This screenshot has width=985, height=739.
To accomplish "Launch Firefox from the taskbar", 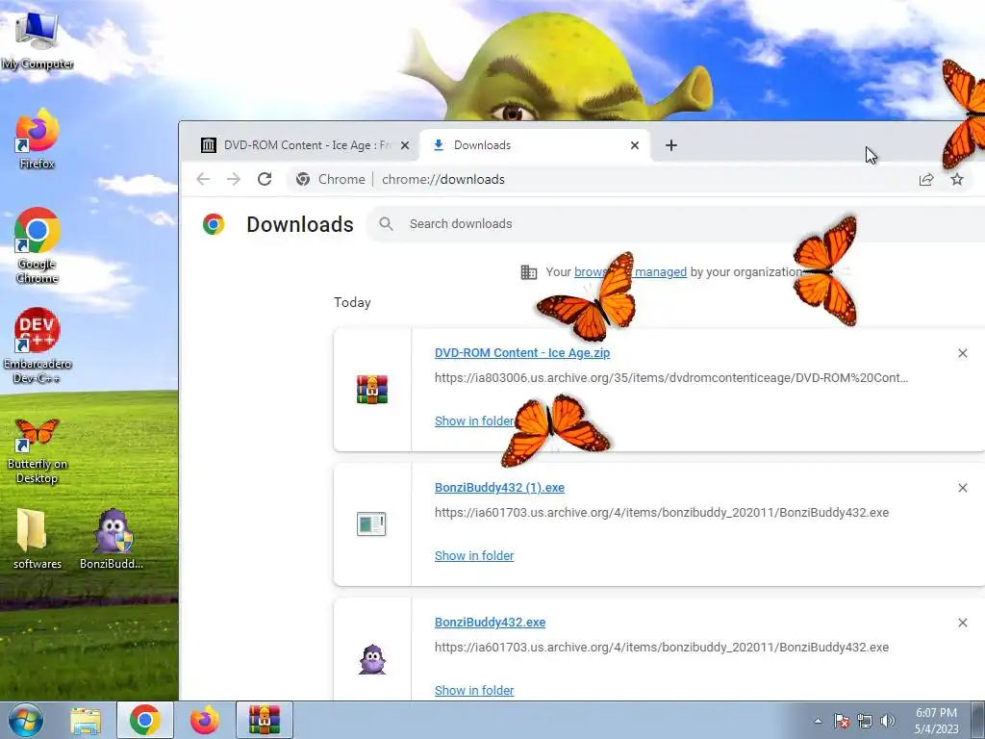I will coord(205,720).
